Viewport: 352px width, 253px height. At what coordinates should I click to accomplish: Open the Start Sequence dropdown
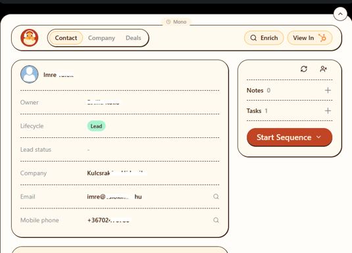[289, 137]
